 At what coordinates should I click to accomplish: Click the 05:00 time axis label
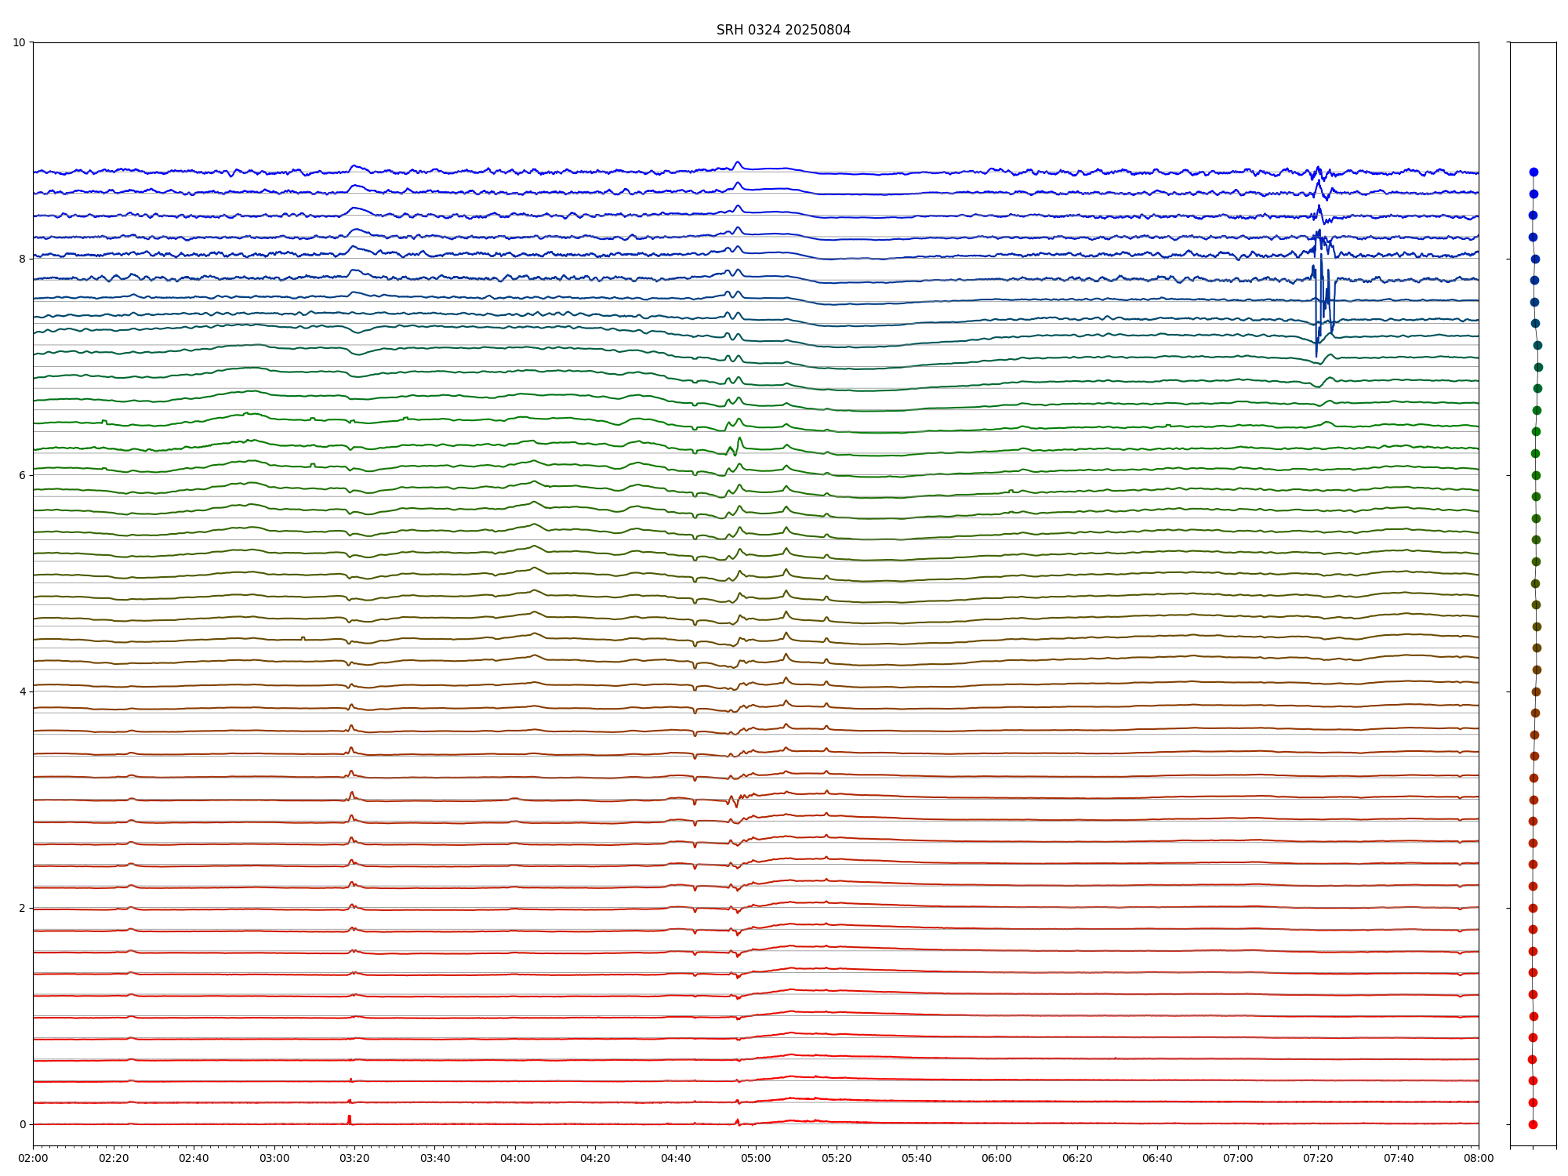(756, 1158)
